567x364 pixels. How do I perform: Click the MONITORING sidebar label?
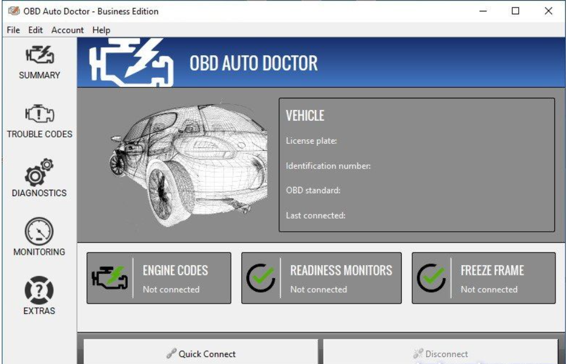[39, 252]
